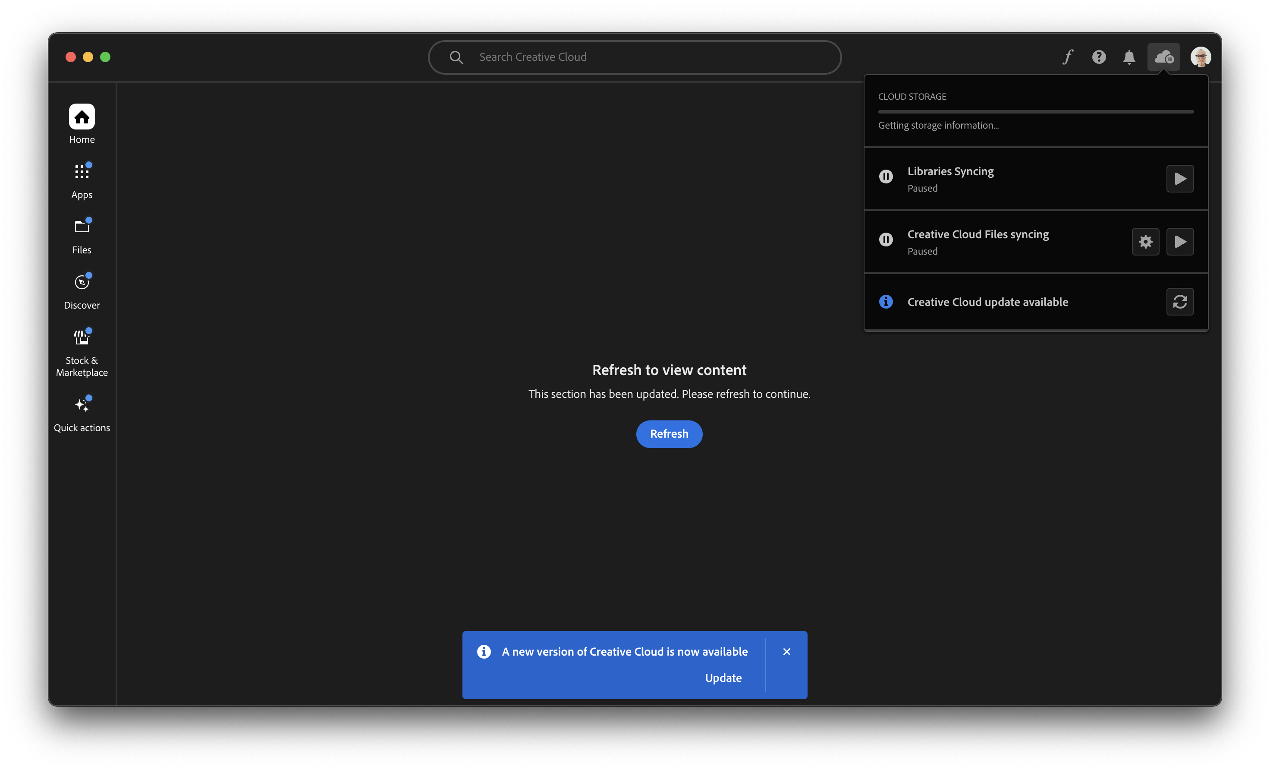Screen dimensions: 1270x770
Task: Open the Adobe Fonts icon
Action: tap(1068, 57)
